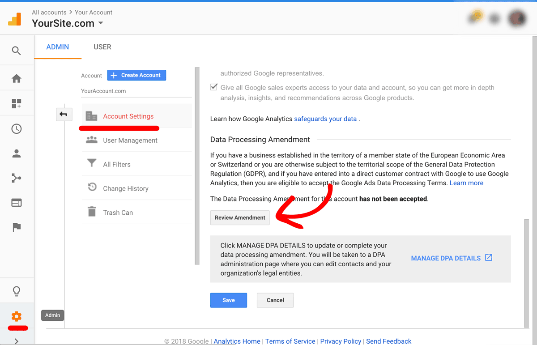
Task: Select Account Settings in the account menu
Action: 136,116
